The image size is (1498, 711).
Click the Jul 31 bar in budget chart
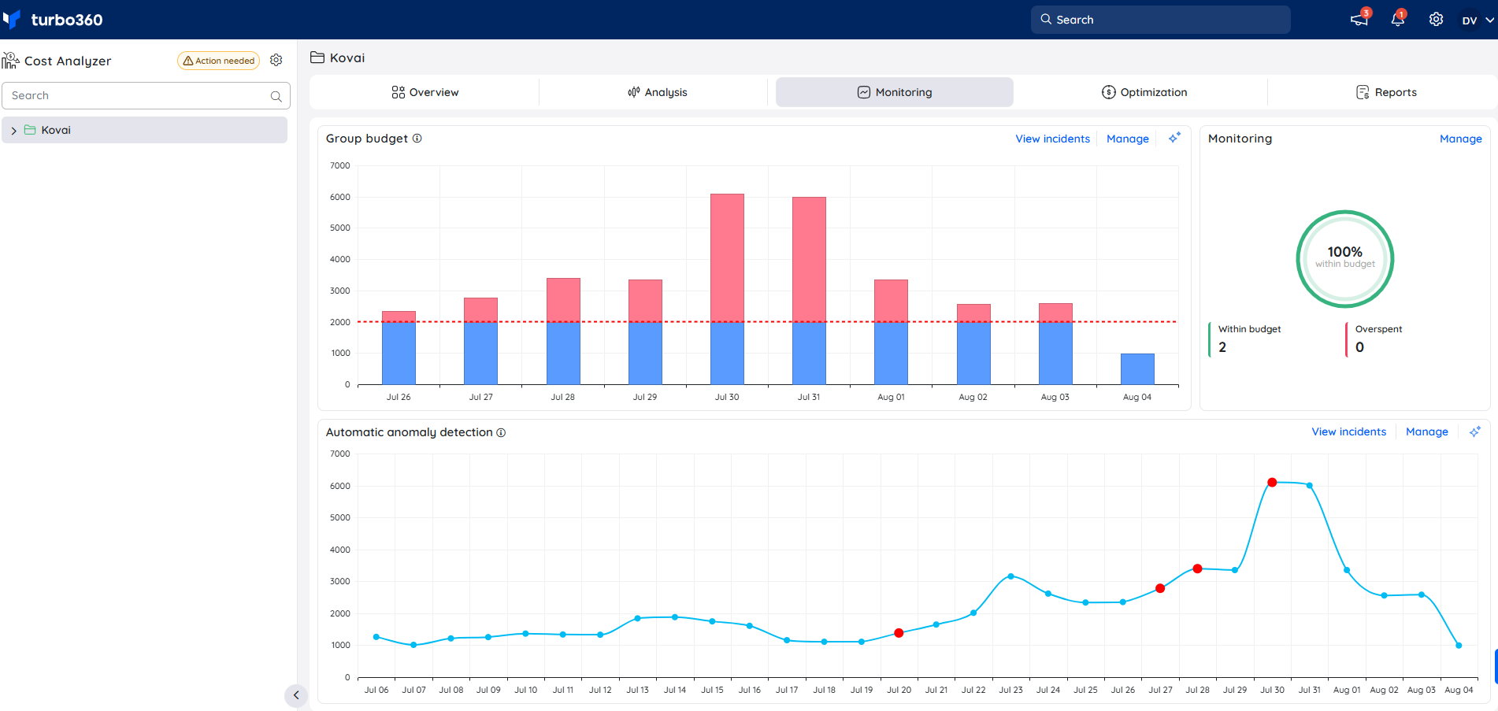(809, 291)
